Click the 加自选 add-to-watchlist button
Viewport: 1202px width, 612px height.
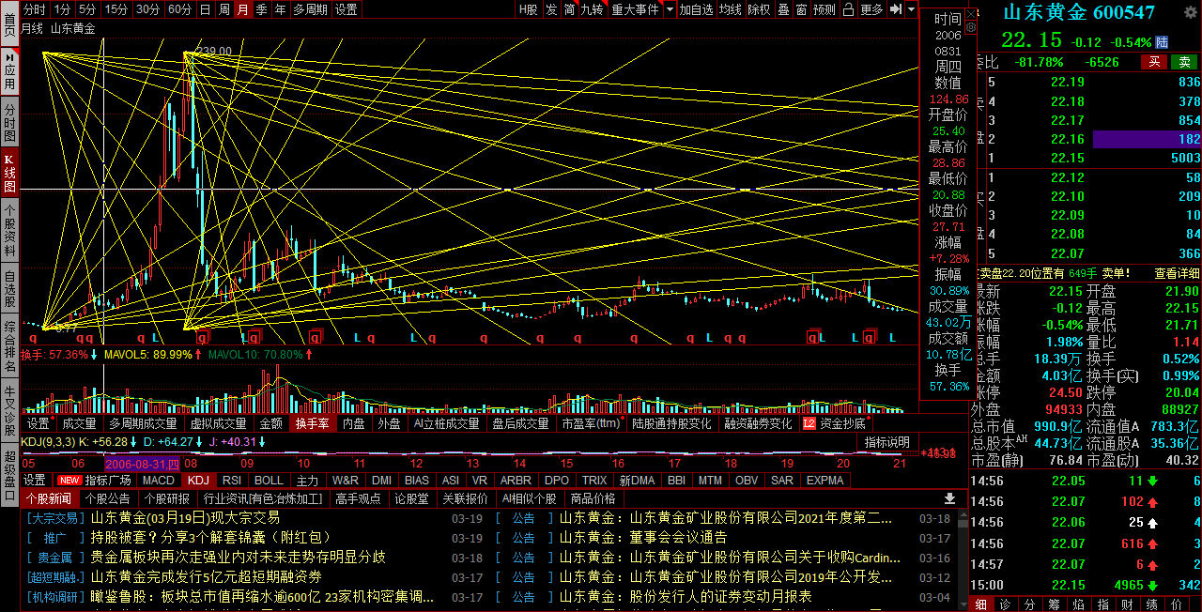click(696, 9)
